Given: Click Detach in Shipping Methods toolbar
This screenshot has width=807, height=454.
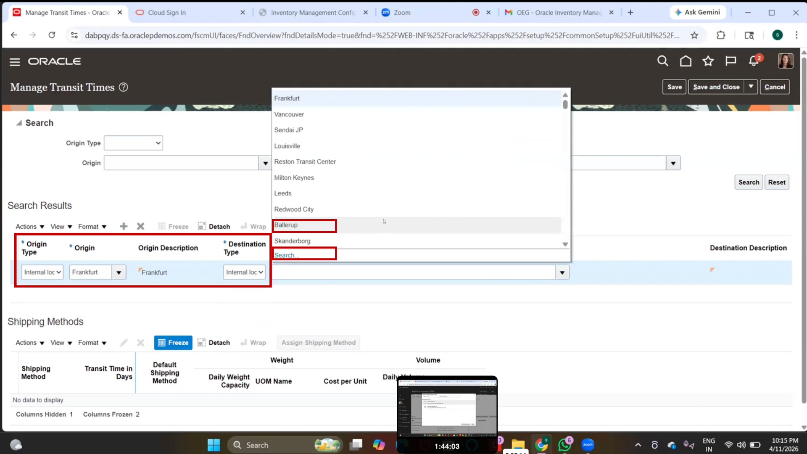Looking at the screenshot, I should point(214,343).
